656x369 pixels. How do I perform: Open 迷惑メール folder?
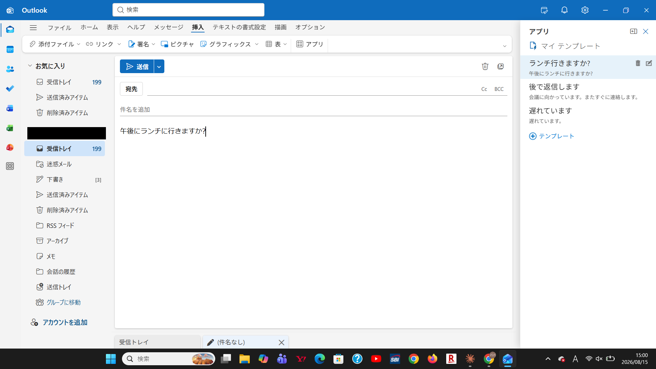[x=65, y=164]
